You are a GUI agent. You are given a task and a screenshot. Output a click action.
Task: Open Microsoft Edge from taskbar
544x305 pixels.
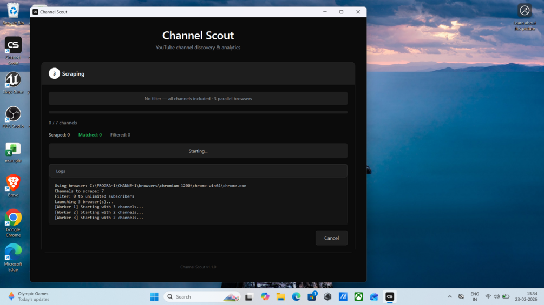point(296,297)
